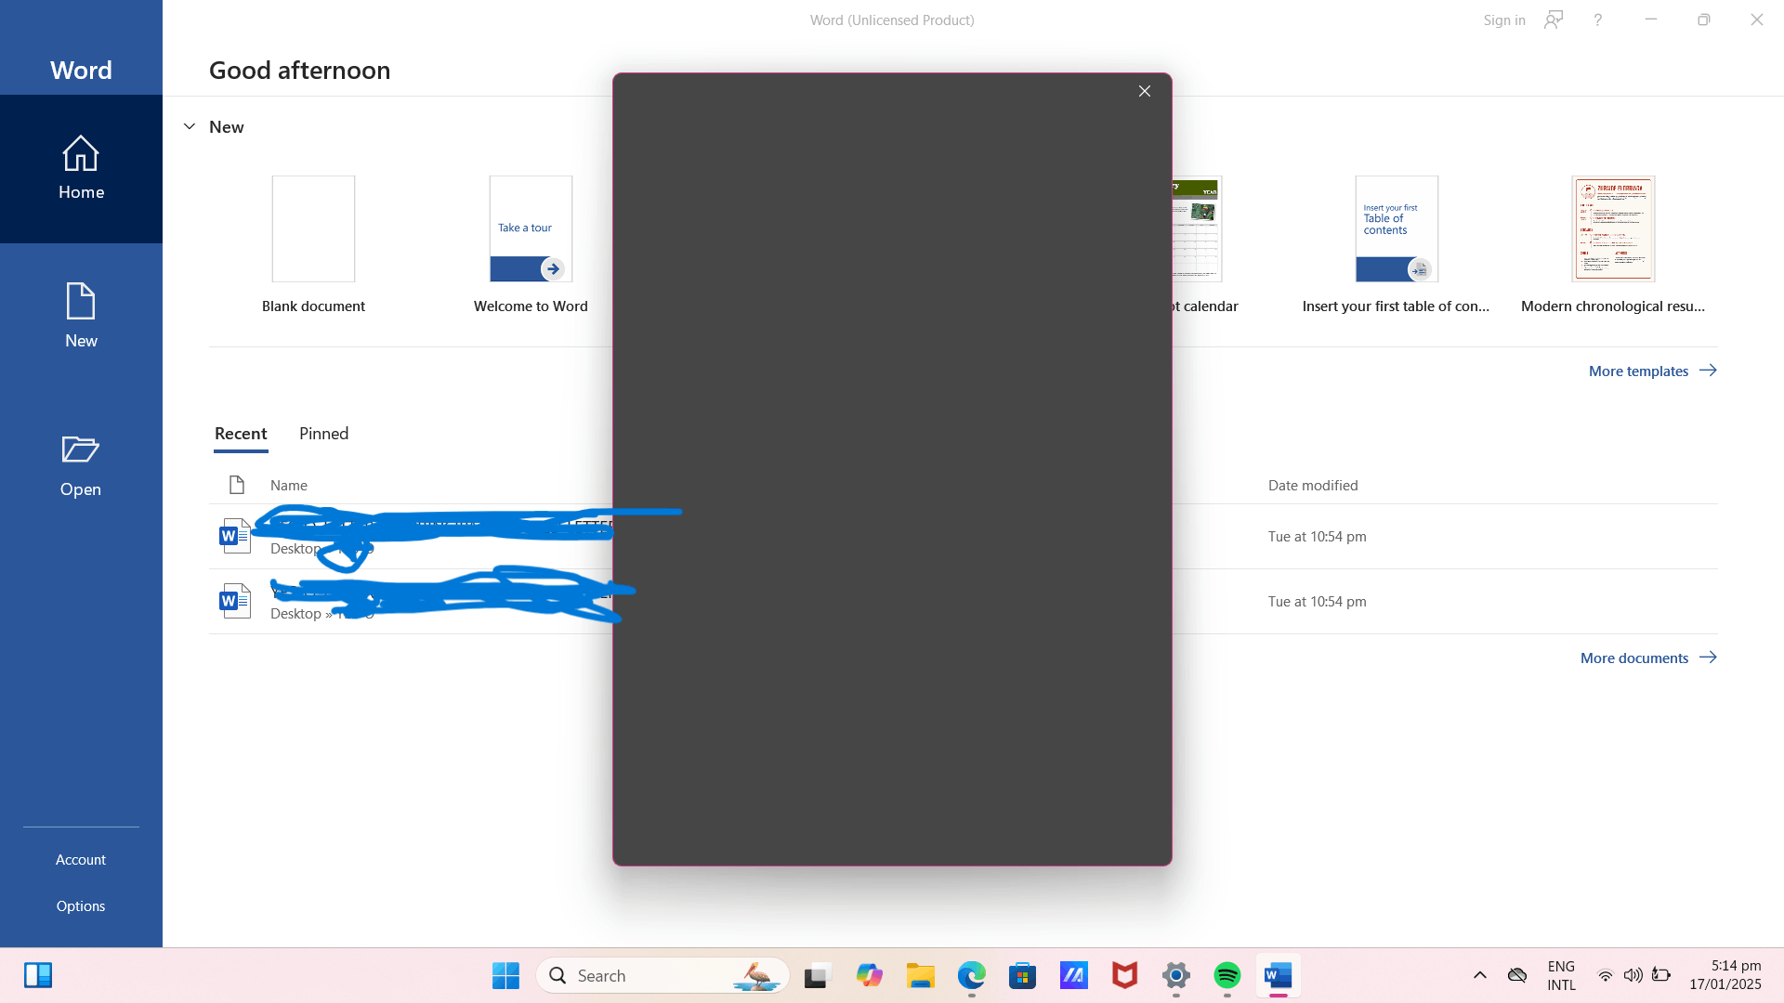Open Account settings in sidebar
This screenshot has width=1784, height=1003.
(x=81, y=860)
